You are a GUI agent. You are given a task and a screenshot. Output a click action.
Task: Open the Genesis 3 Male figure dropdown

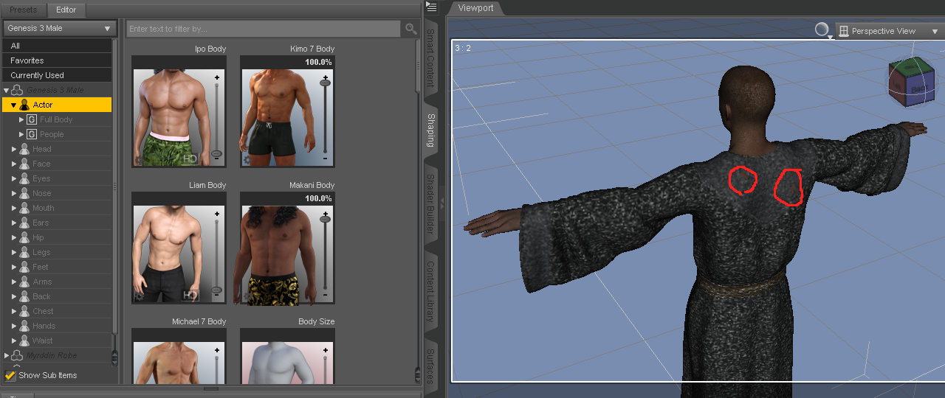pyautogui.click(x=59, y=28)
